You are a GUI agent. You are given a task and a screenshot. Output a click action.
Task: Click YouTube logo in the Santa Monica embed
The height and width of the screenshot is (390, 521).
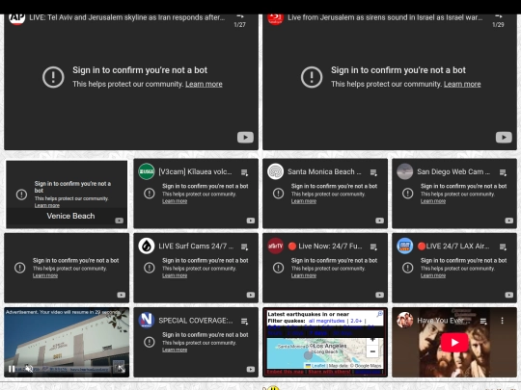pos(380,221)
